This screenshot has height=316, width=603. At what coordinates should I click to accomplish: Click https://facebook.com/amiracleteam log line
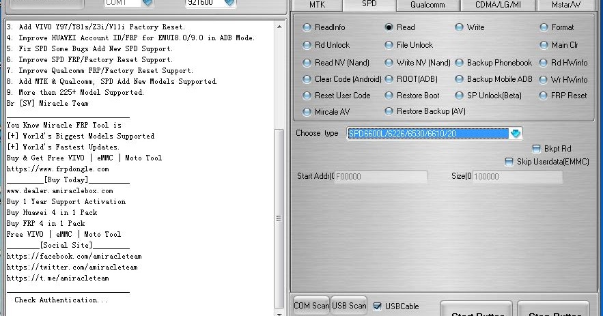pyautogui.click(x=74, y=256)
